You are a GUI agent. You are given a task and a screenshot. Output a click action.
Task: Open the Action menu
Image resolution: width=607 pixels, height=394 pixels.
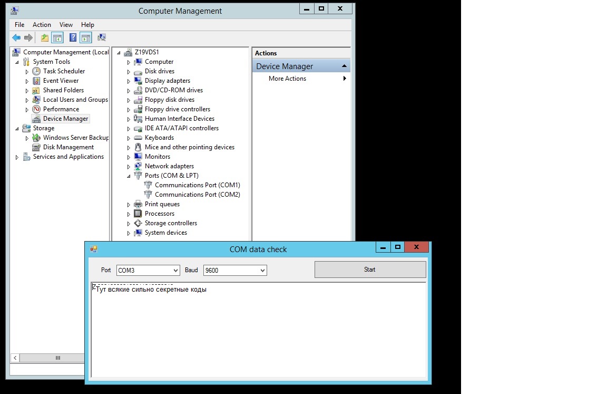(x=42, y=25)
